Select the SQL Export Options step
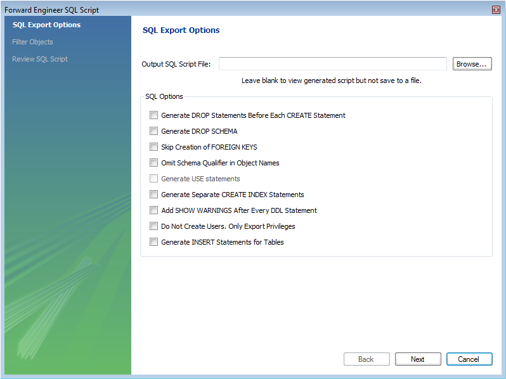The width and height of the screenshot is (506, 379). (x=46, y=25)
